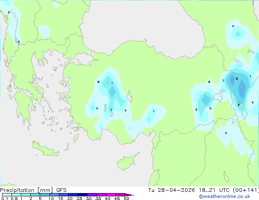Select the 0.5–1 mm legend swatch
Screen dimensions: 259x200
click(16, 195)
